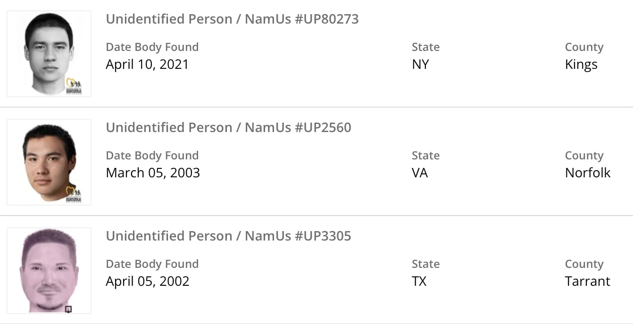This screenshot has height=324, width=633.
Task: Select the TX state value
Action: coord(419,282)
